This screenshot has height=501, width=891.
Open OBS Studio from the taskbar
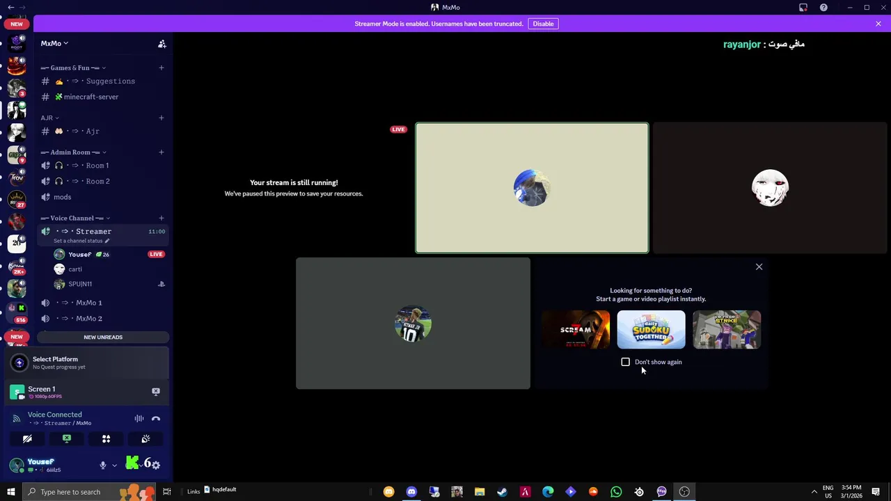tap(684, 492)
